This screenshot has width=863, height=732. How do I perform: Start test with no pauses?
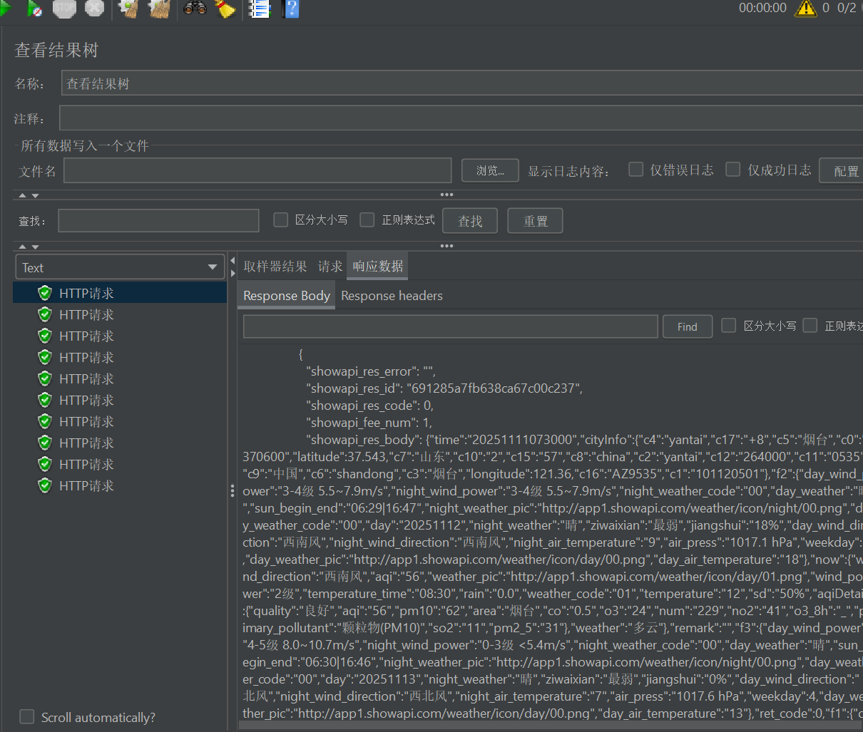click(x=34, y=9)
